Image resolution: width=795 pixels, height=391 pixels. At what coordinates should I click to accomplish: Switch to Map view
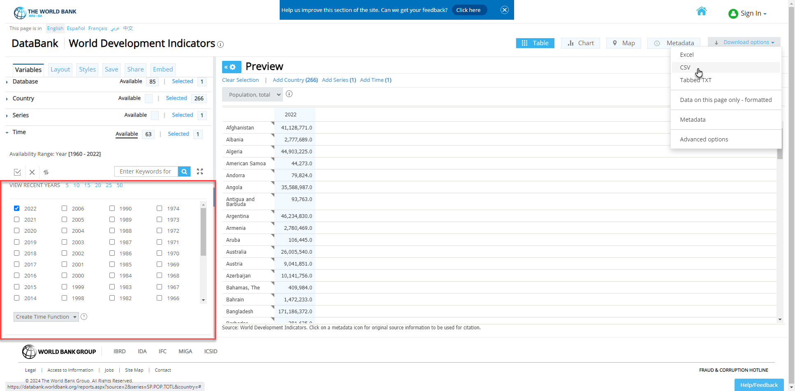point(623,43)
